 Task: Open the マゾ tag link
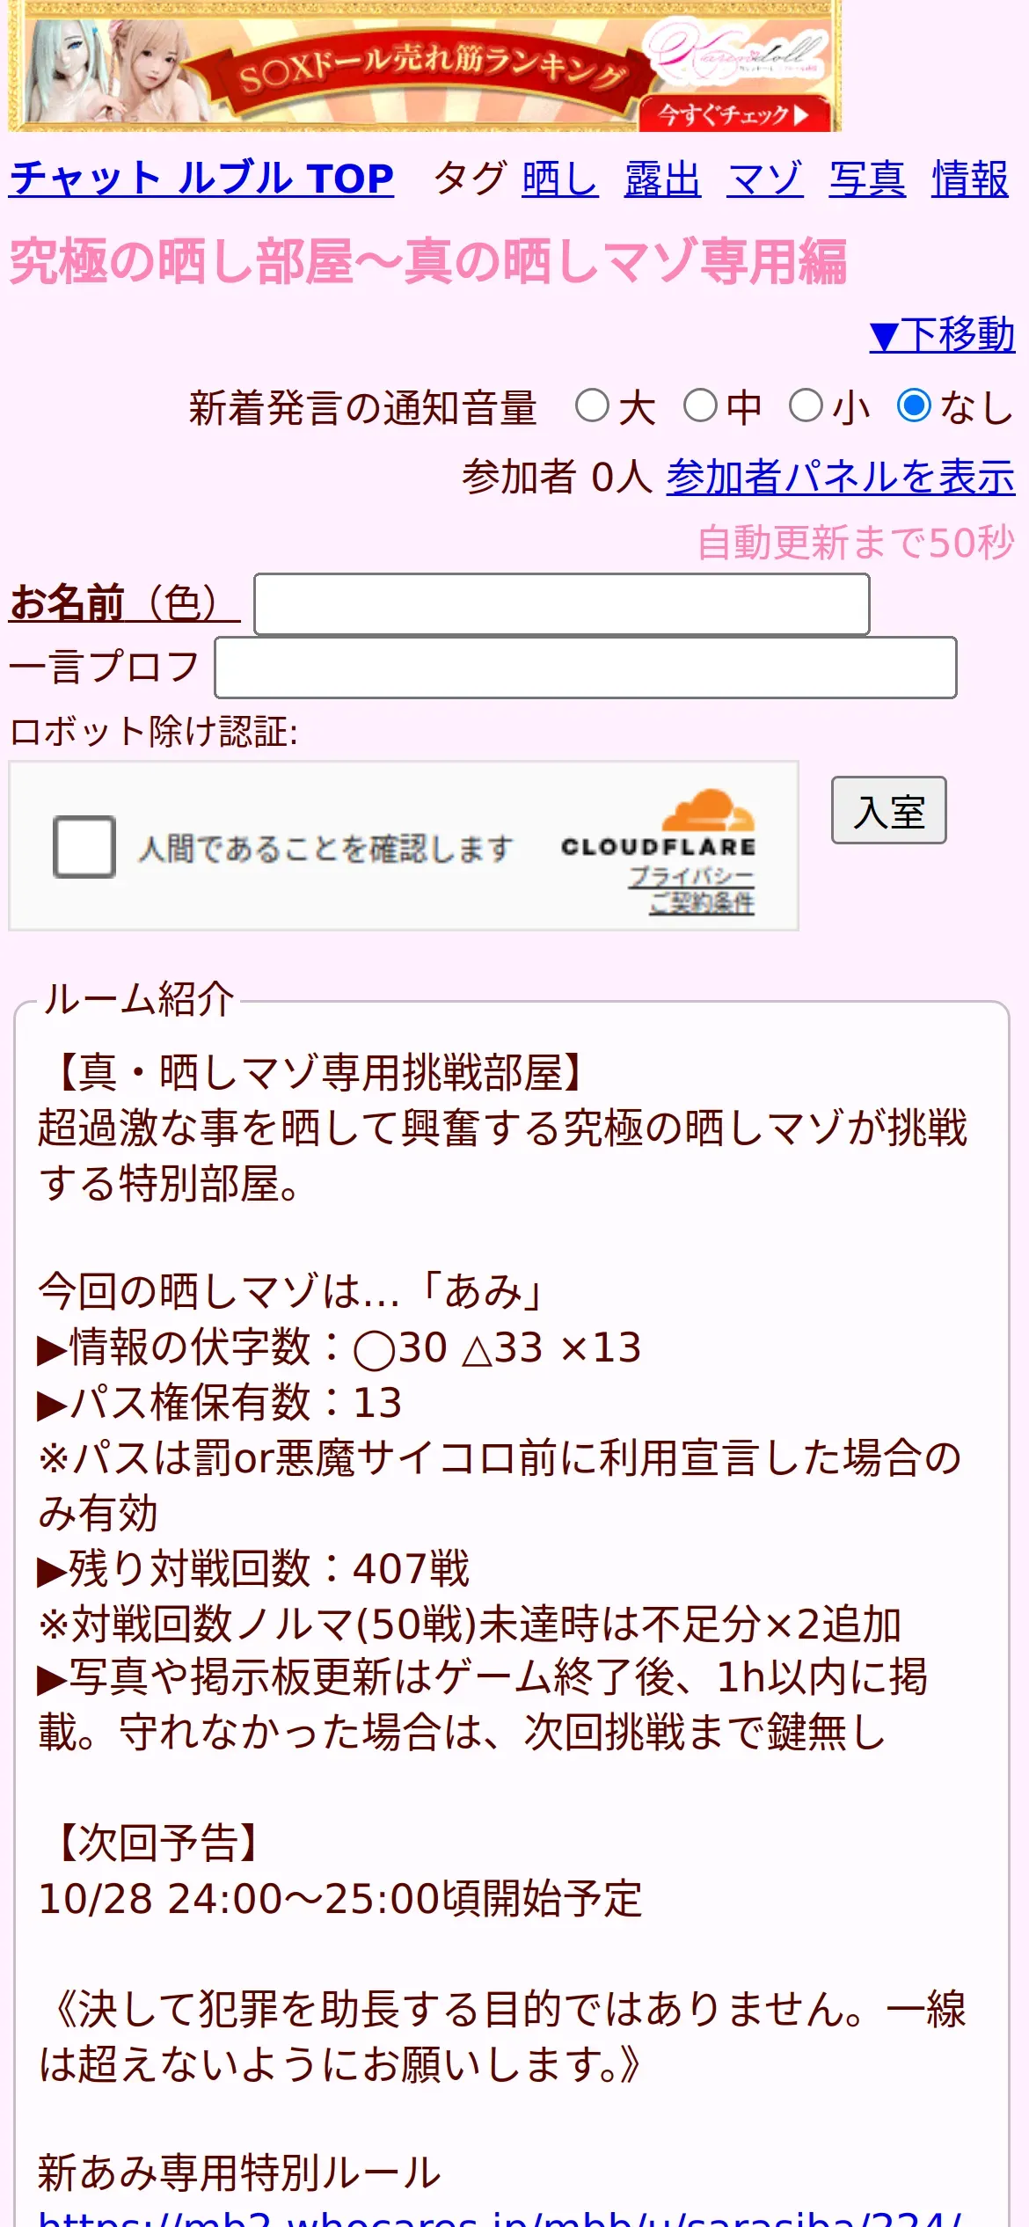tap(765, 179)
